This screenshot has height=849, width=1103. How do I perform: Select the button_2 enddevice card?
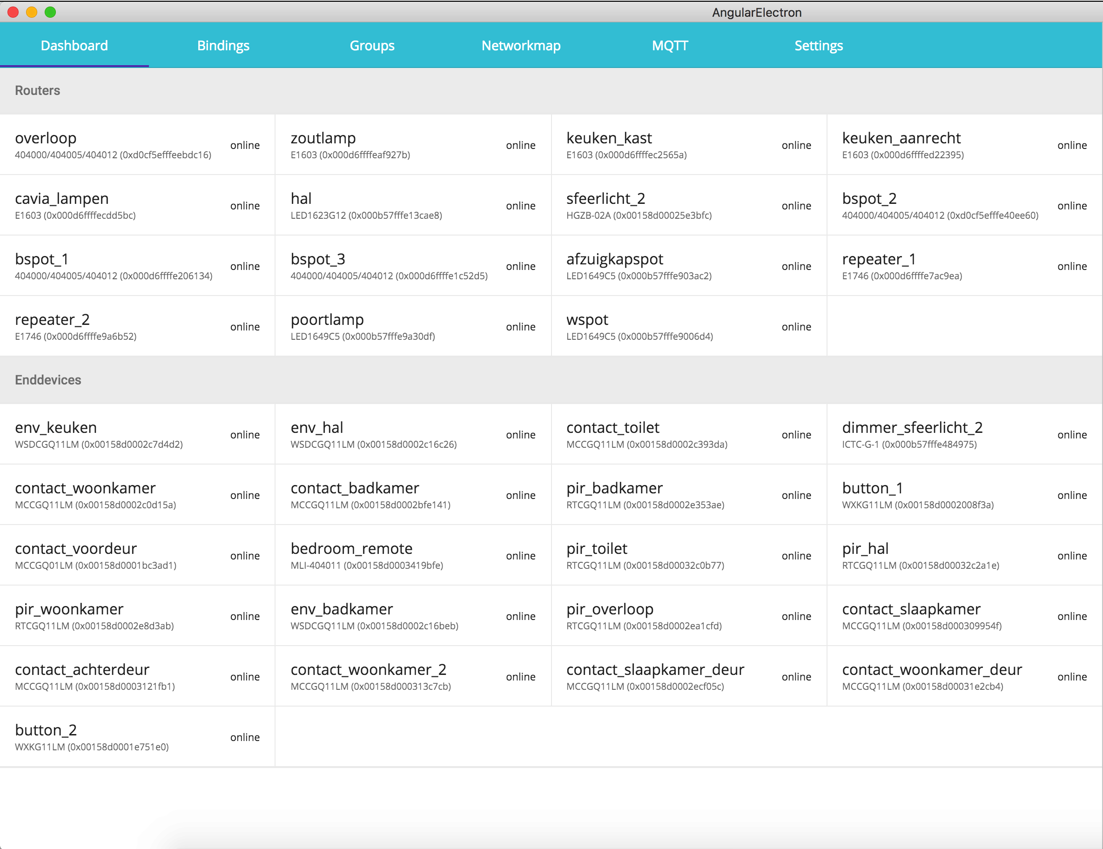(137, 737)
